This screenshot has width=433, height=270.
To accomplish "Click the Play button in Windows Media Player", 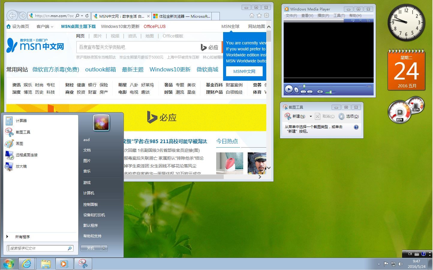I will (x=289, y=89).
